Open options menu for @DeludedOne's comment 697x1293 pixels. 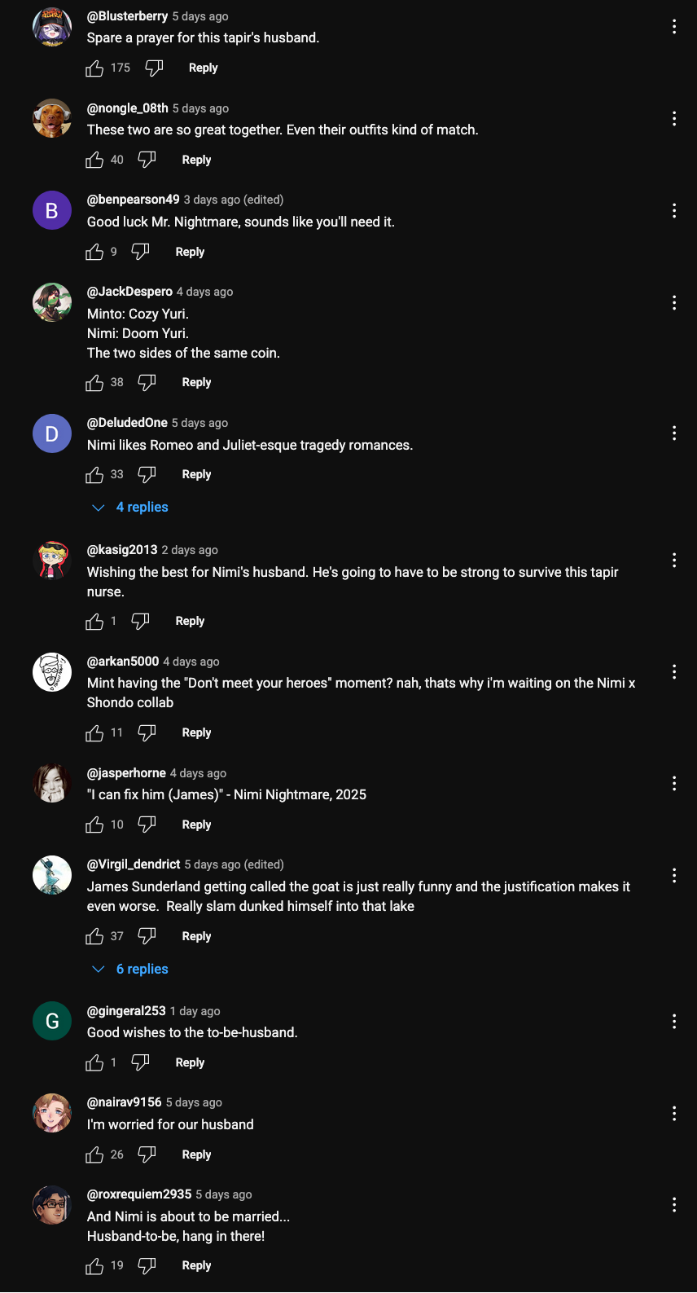coord(674,433)
